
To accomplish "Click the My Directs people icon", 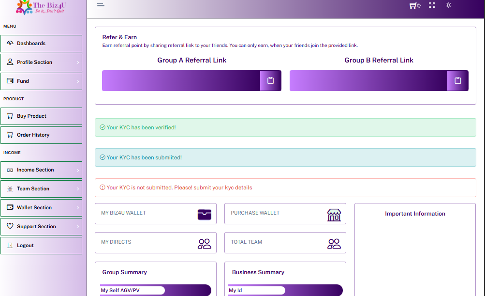I will [205, 243].
